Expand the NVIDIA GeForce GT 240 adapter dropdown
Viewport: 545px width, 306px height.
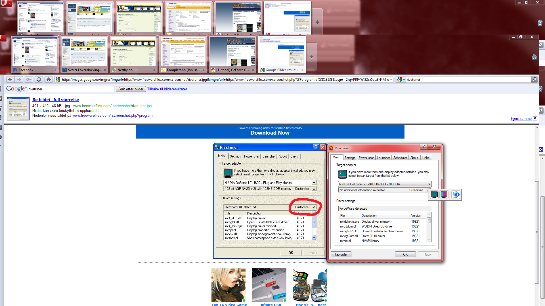(429, 184)
